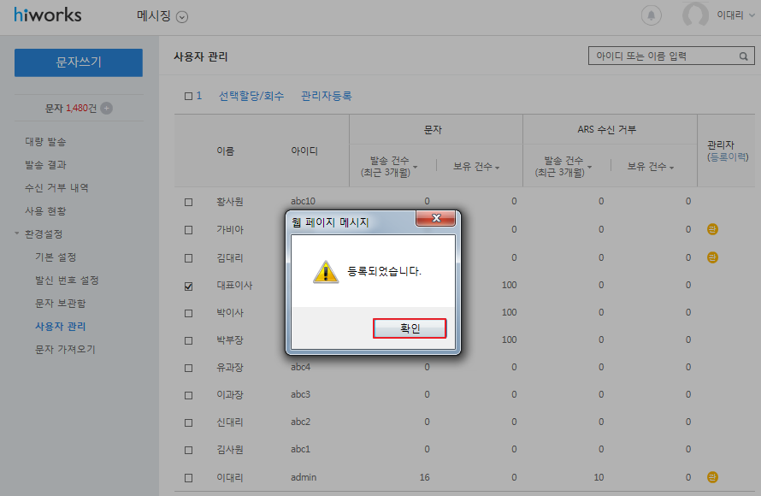Click the manager badge for 가비아
The width and height of the screenshot is (761, 496).
coord(712,229)
